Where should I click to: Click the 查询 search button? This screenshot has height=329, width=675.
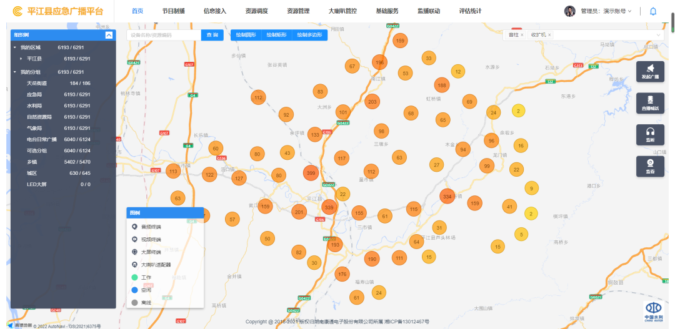tap(212, 35)
